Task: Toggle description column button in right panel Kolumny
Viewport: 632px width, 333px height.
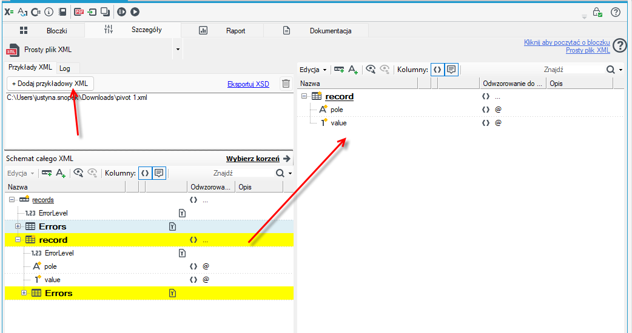Action: [x=451, y=70]
